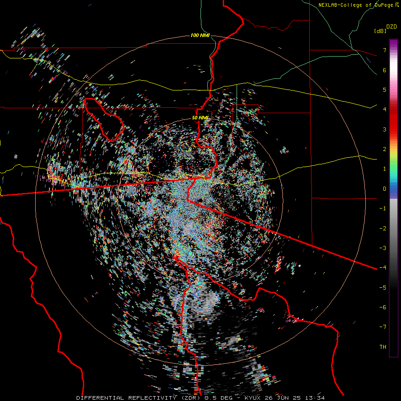Click the 1 dB value on scale
The width and height of the screenshot is (401, 401).
(x=385, y=169)
